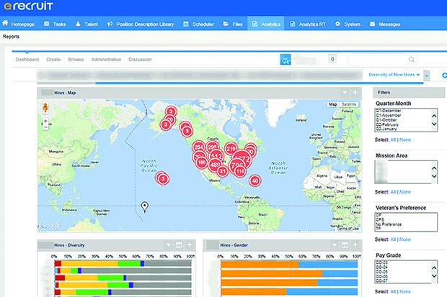The height and width of the screenshot is (297, 447).
Task: Click the plus icon on Hires Map panel
Action: [355, 93]
